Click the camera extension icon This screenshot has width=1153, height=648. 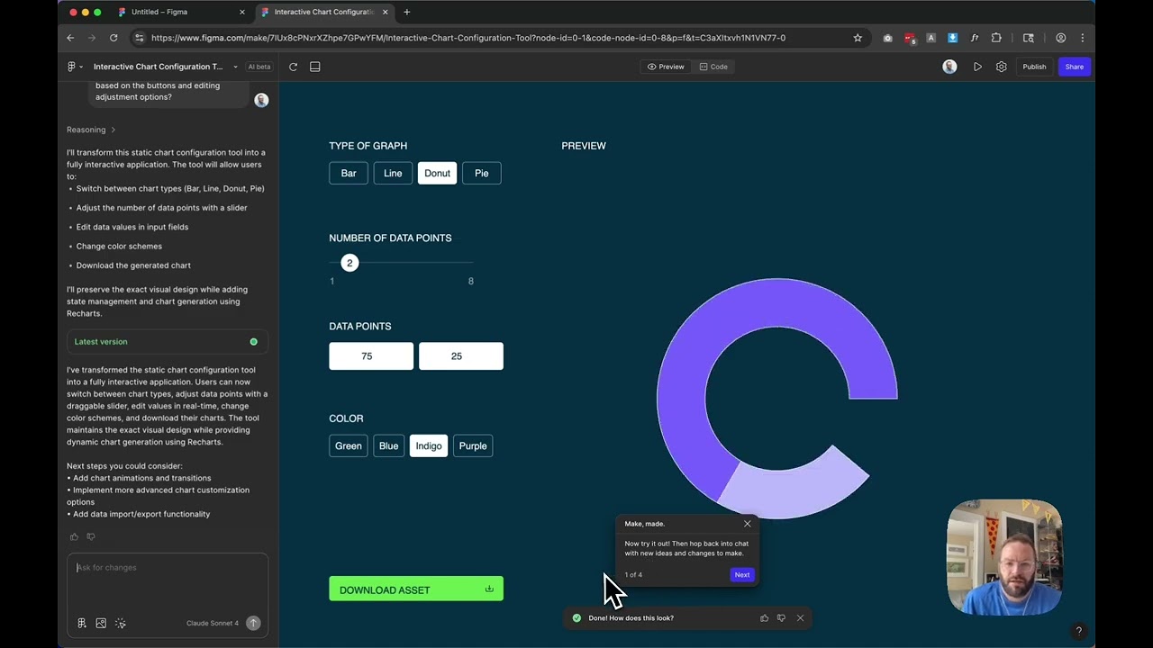pos(888,38)
